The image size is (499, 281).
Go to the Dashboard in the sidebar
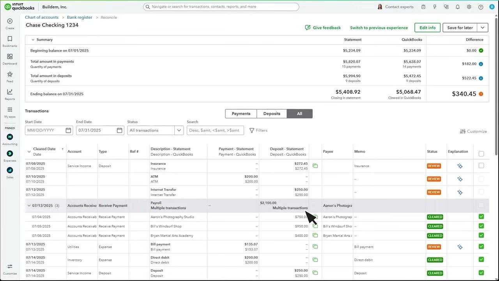point(10,59)
